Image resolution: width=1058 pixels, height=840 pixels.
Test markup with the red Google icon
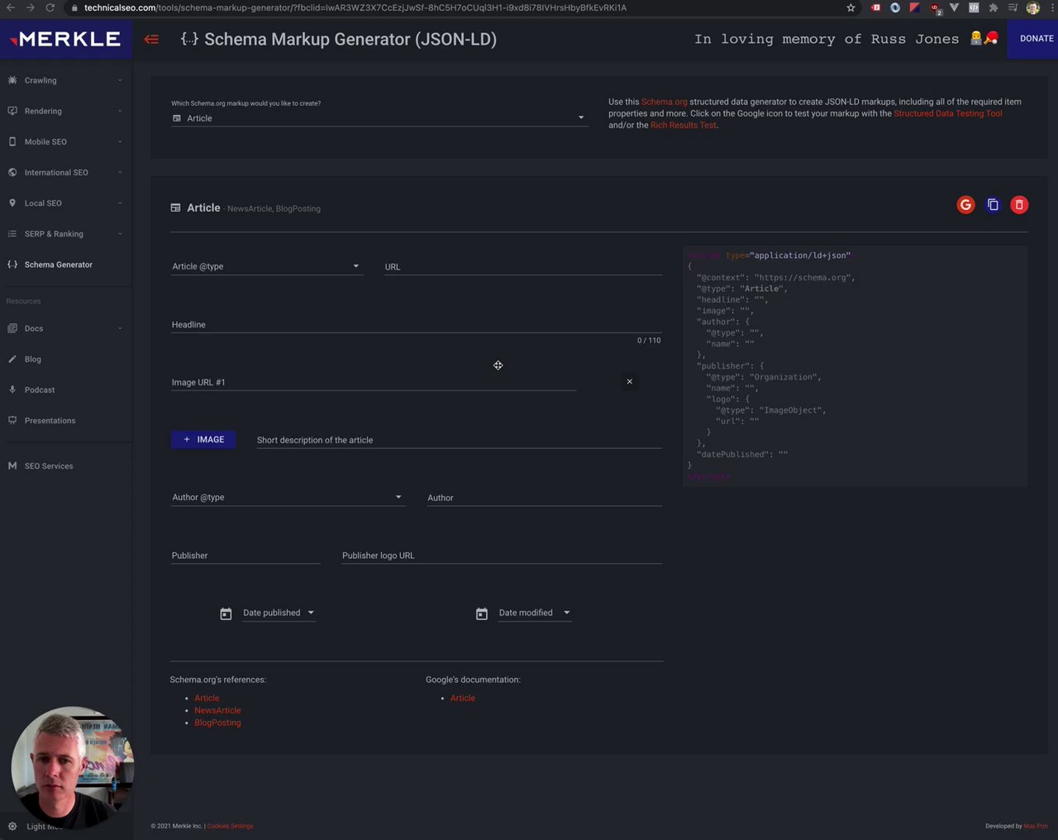pyautogui.click(x=965, y=205)
